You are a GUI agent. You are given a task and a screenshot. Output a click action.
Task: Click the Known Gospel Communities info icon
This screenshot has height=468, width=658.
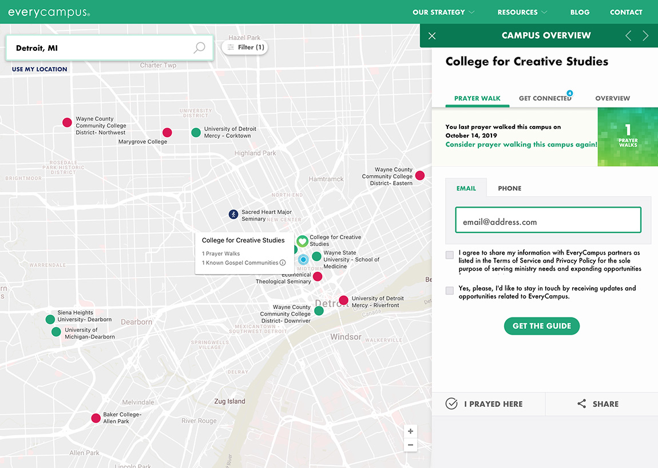pos(283,263)
